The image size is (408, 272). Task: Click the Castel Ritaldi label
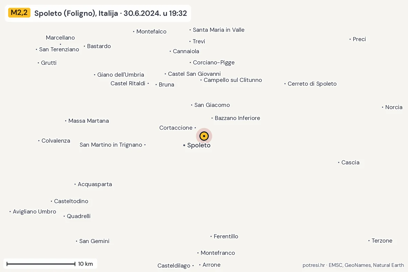(128, 83)
